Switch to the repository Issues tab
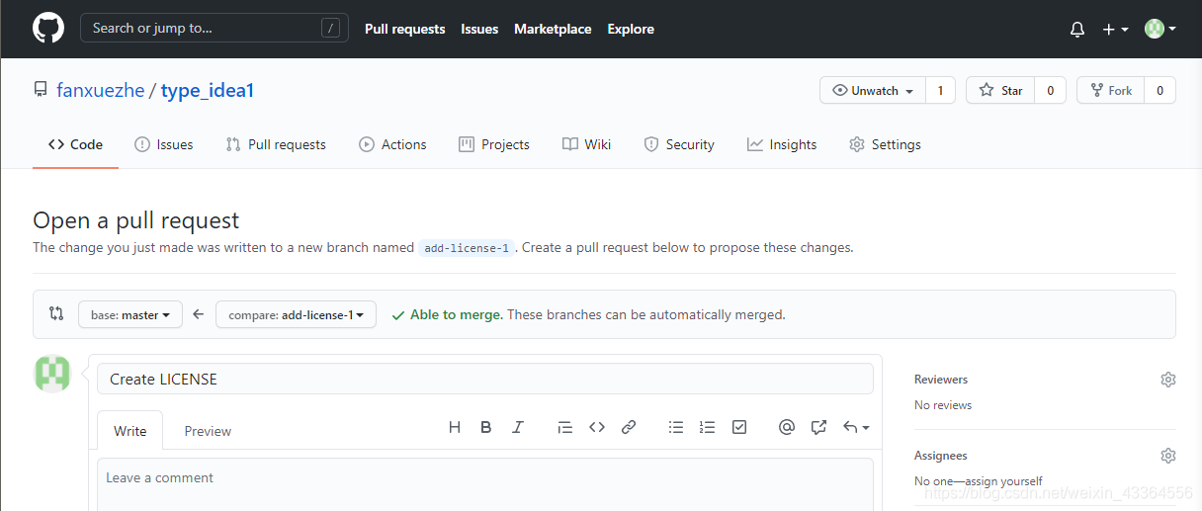 (164, 144)
